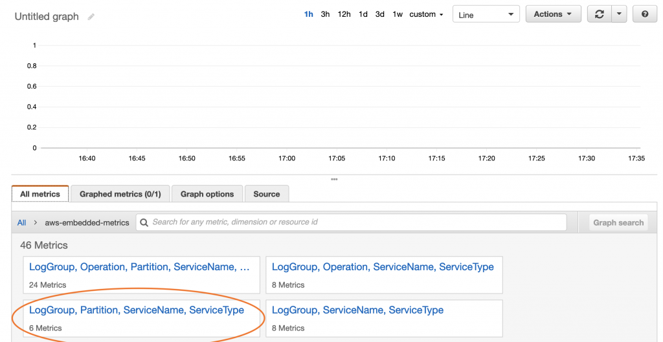Click the Graph search button
Viewport: 663px width, 342px height.
pyautogui.click(x=618, y=222)
